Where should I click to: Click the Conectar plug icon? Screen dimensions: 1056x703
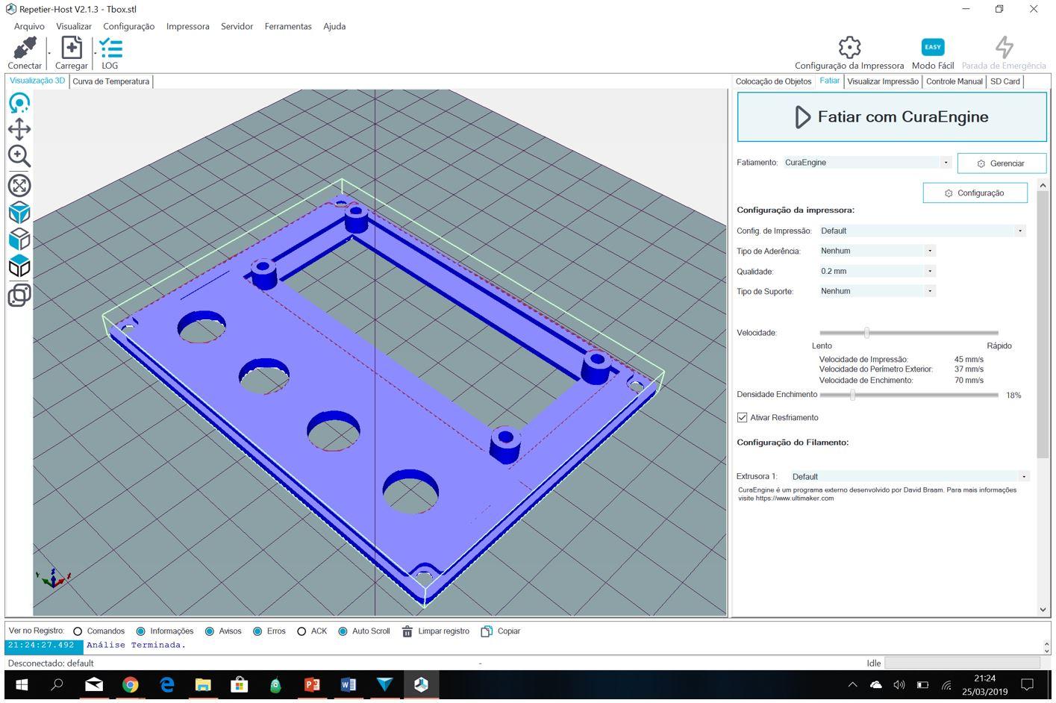pos(25,48)
